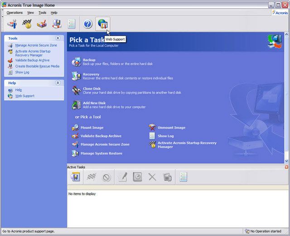Image resolution: width=290 pixels, height=236 pixels.
Task: Click Validate Backup Archive toolbar icon
Action: tap(42, 24)
